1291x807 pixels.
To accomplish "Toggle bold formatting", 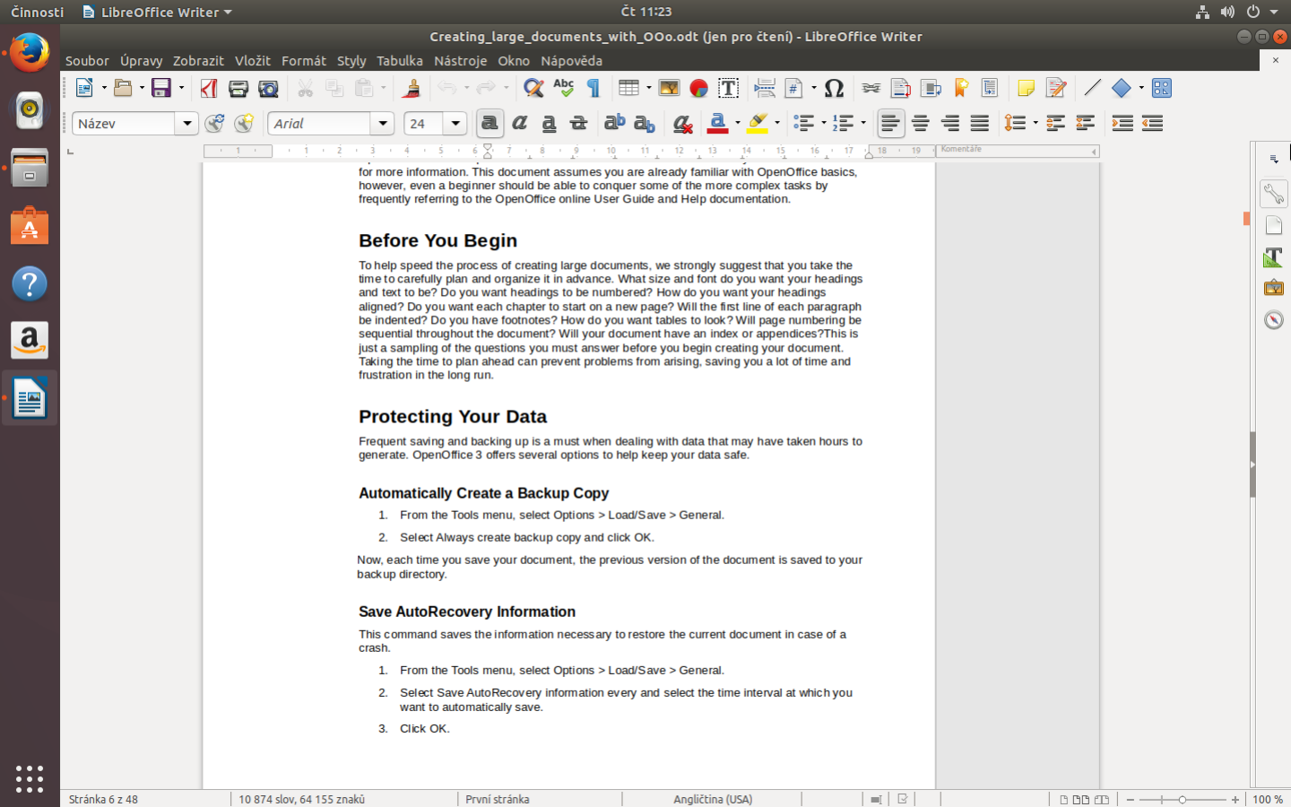I will 490,124.
